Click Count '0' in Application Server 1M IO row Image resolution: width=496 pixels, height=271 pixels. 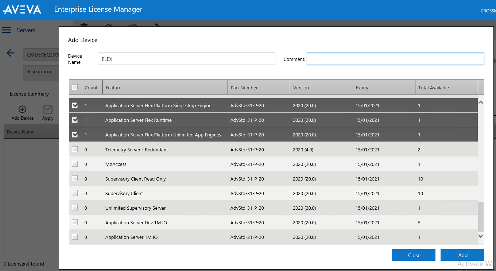[86, 237]
